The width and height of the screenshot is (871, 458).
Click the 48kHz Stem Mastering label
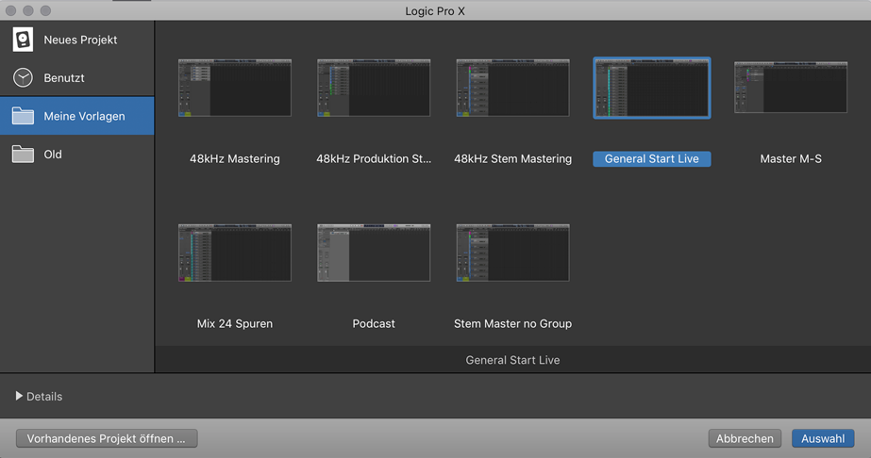(x=512, y=158)
